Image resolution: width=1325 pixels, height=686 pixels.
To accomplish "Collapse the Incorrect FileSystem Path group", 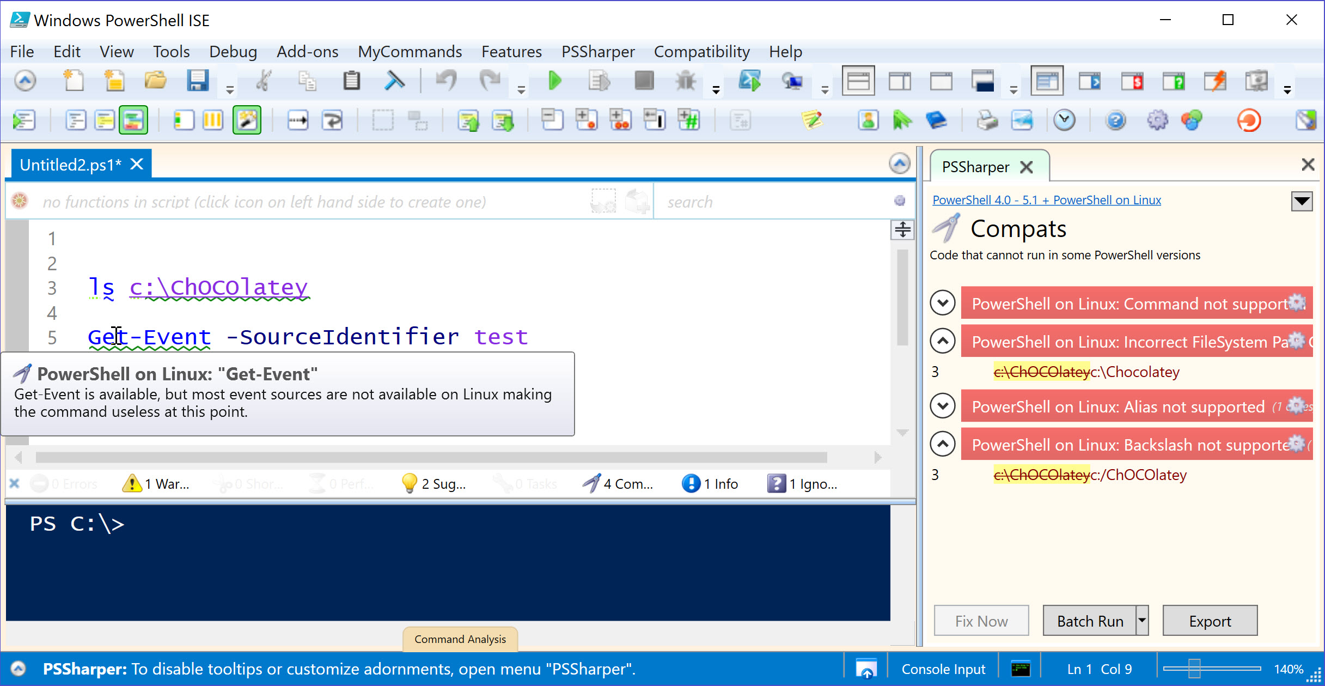I will [943, 341].
